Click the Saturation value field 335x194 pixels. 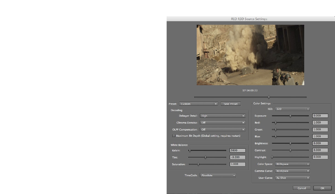pos(237,164)
